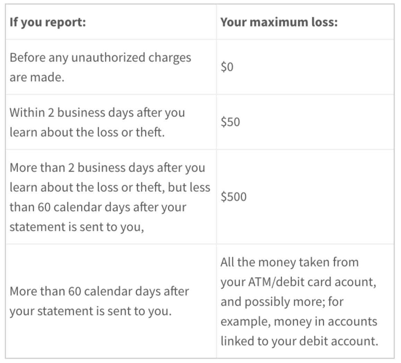Select the 'More than 60 calendar days' cell

111,301
